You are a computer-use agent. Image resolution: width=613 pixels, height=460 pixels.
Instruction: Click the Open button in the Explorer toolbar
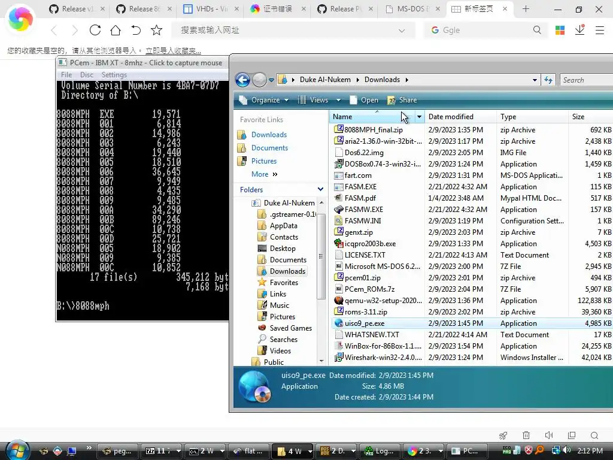(x=364, y=100)
